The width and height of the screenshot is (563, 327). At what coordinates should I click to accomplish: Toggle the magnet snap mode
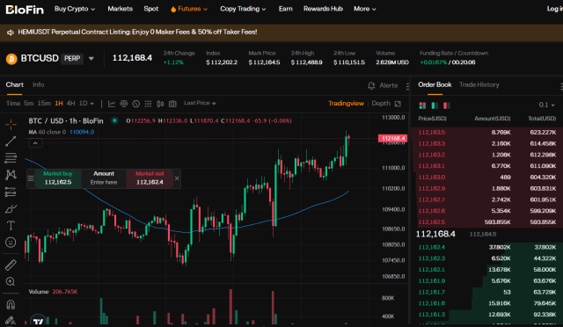coord(11,304)
